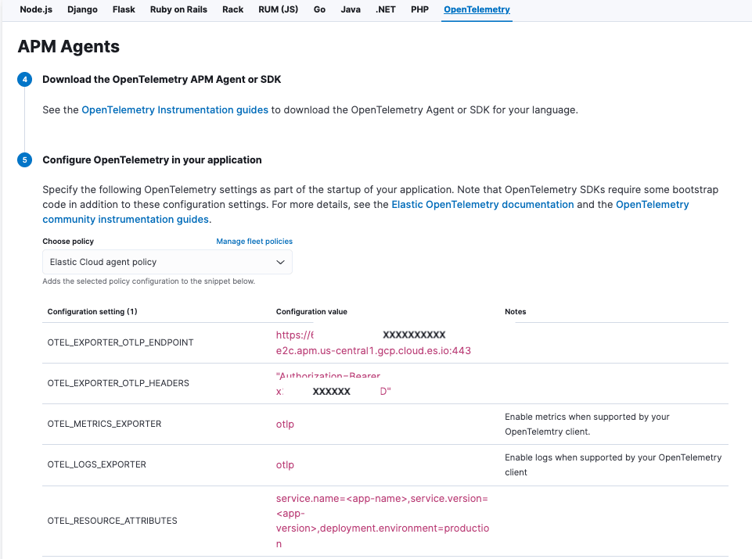Viewport: 752px width, 559px height.
Task: Switch to the Rack tab
Action: (x=232, y=10)
